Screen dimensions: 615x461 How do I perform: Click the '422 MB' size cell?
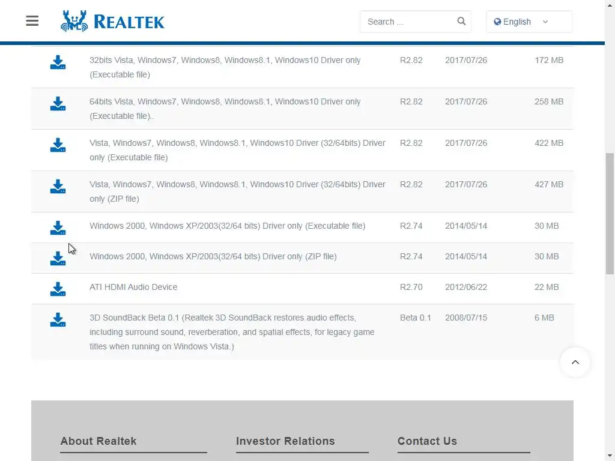(549, 143)
